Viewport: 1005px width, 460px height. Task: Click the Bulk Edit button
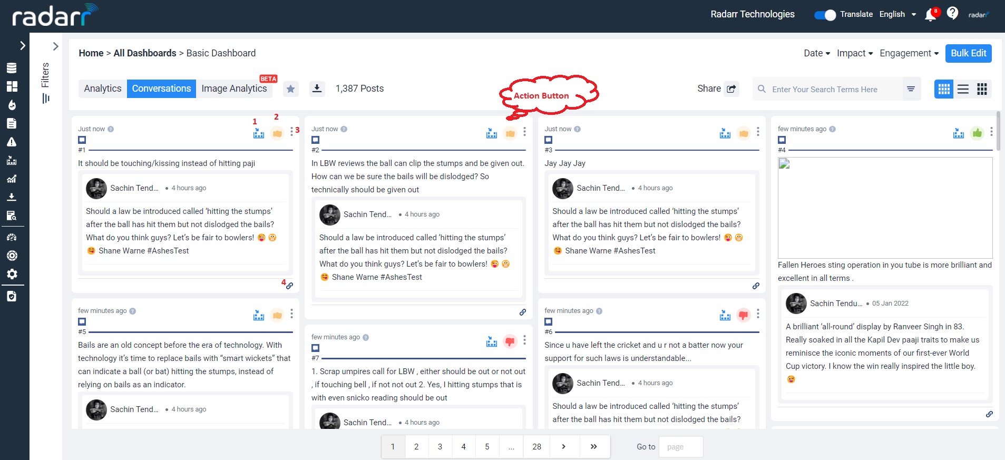[x=968, y=53]
